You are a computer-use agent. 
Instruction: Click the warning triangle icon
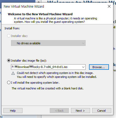click(x=13, y=73)
